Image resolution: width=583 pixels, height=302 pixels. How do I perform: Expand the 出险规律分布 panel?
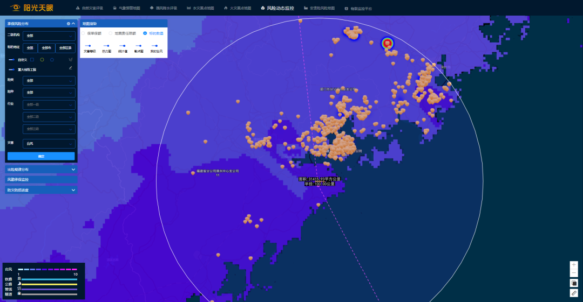(41, 170)
